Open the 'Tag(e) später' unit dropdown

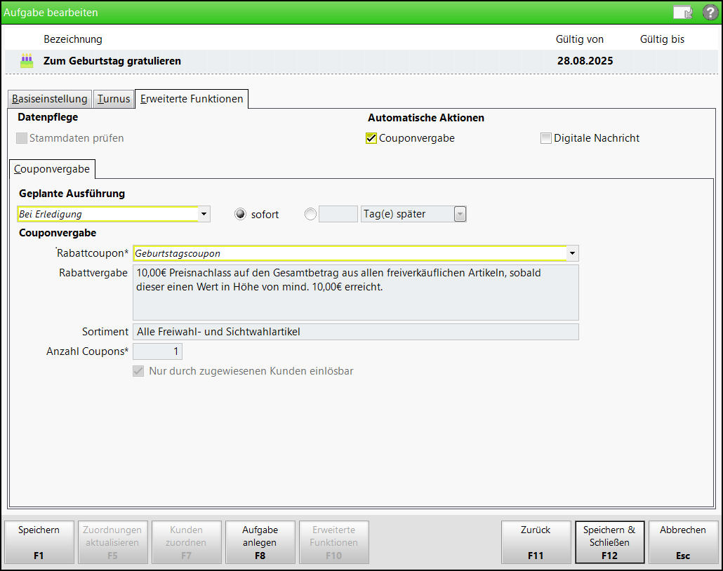tap(460, 215)
